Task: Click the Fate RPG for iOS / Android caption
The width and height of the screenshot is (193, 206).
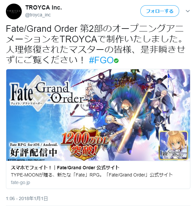Action: [34, 145]
